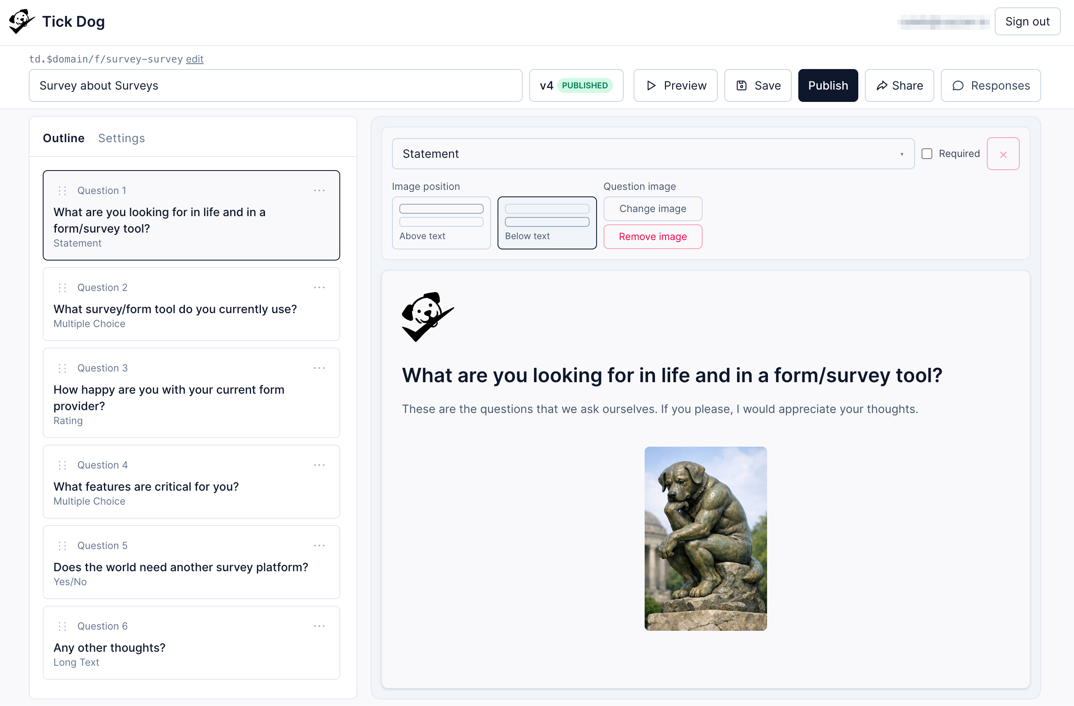Open the options menu for Question 5
The height and width of the screenshot is (706, 1074).
point(320,545)
